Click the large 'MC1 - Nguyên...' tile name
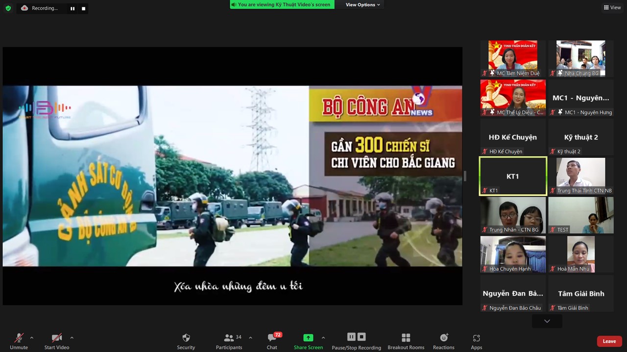The image size is (627, 352). click(581, 98)
